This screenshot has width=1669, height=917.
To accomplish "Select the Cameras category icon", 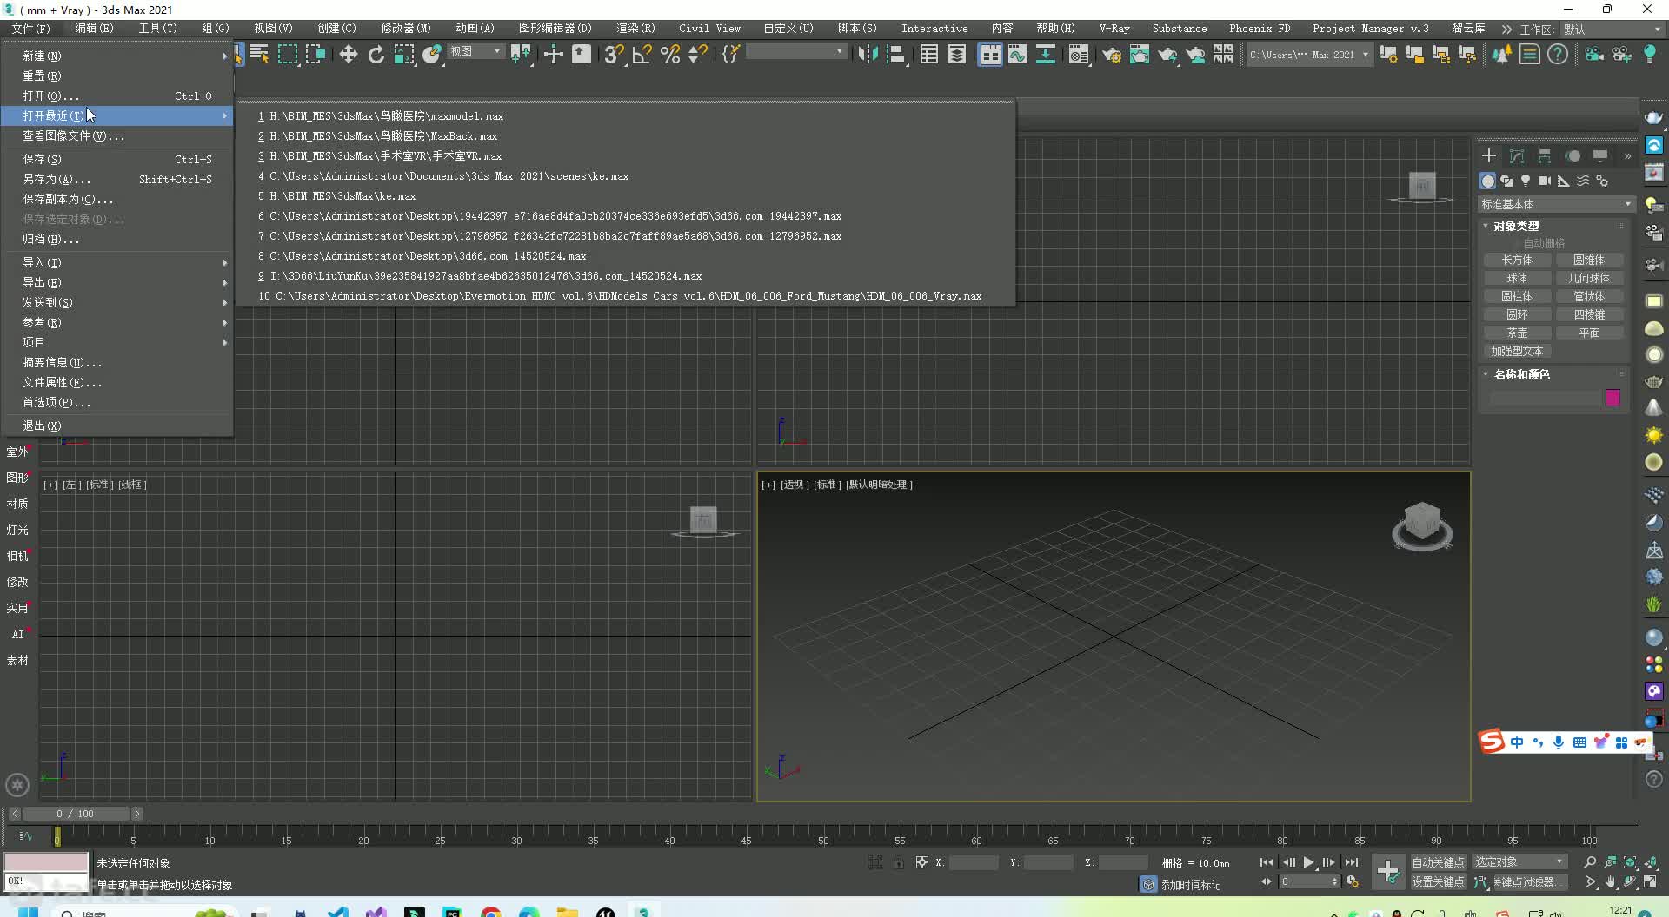I will pyautogui.click(x=1545, y=181).
